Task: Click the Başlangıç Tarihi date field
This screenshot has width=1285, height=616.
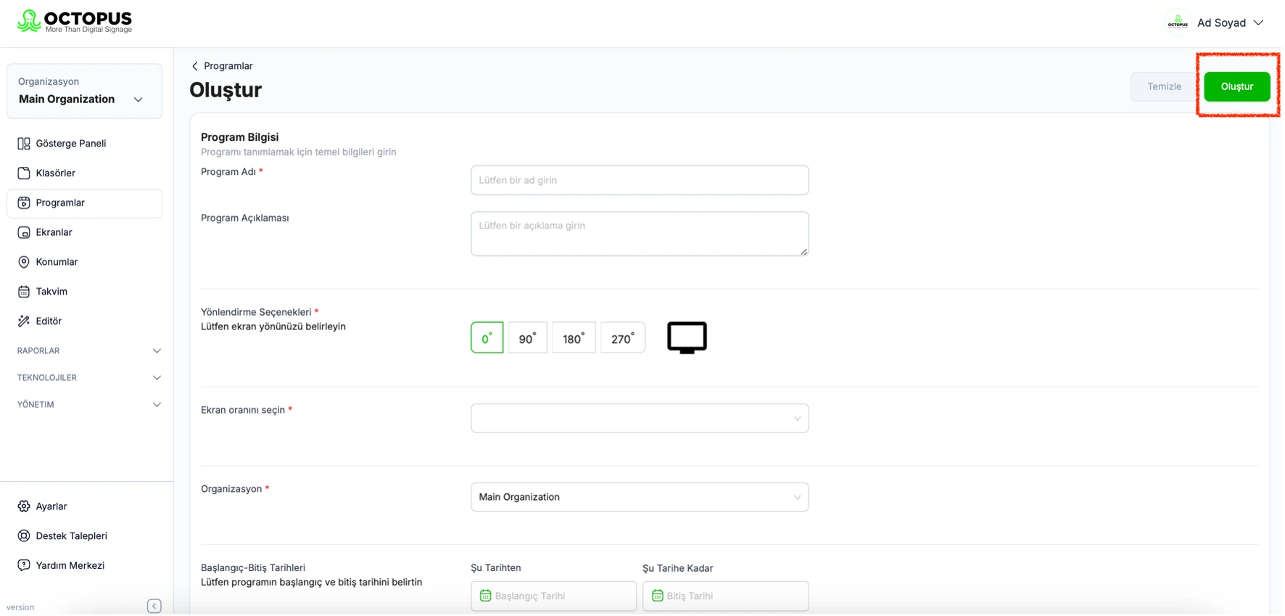Action: 554,596
